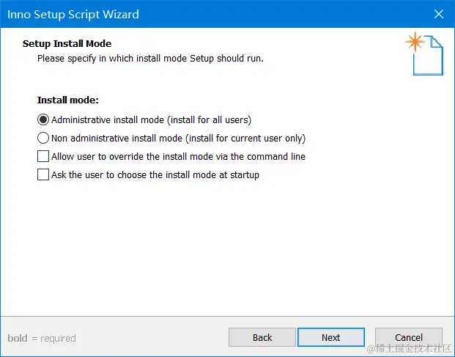Image resolution: width=455 pixels, height=357 pixels.
Task: Cancel the script wizard
Action: pos(409,337)
